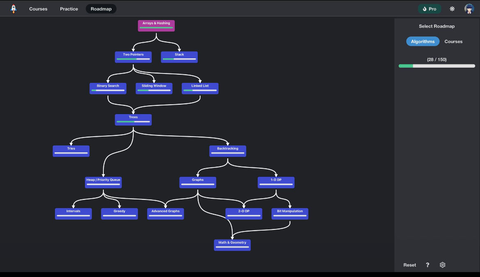Switch to the Courses roadmap option

pos(453,41)
